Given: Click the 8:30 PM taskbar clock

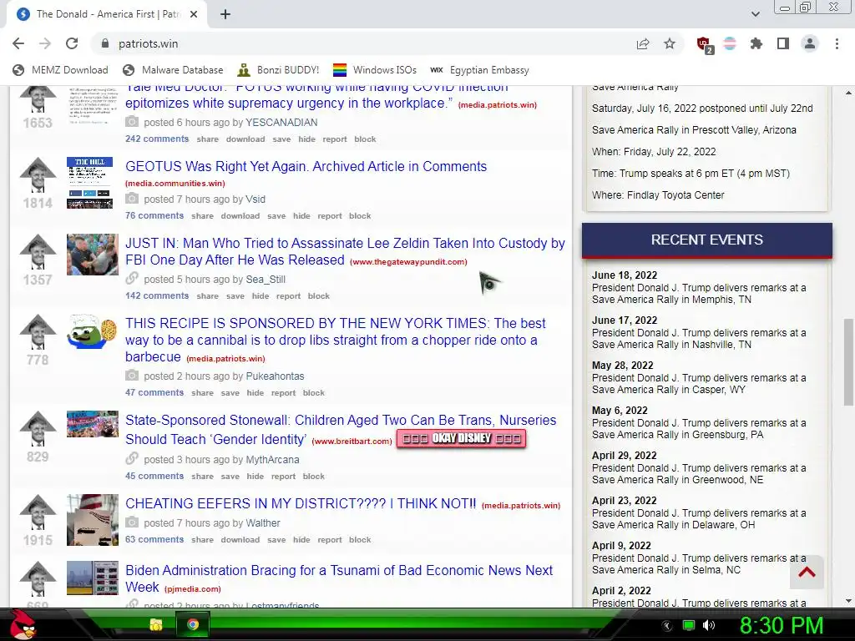Looking at the screenshot, I should pos(782,625).
